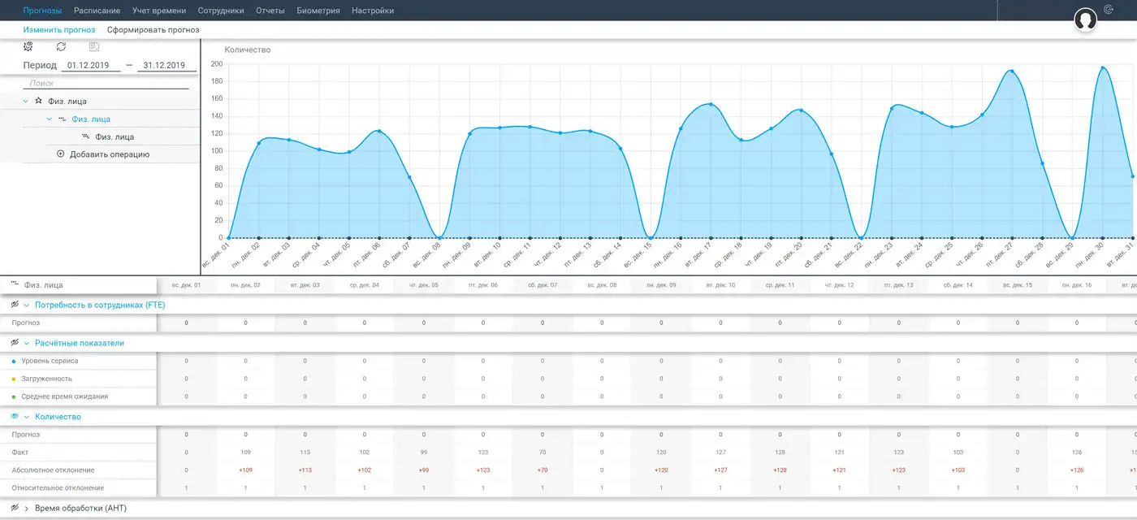Click the star icon next to Физ. лица
Image resolution: width=1137 pixels, height=520 pixels.
[x=38, y=101]
